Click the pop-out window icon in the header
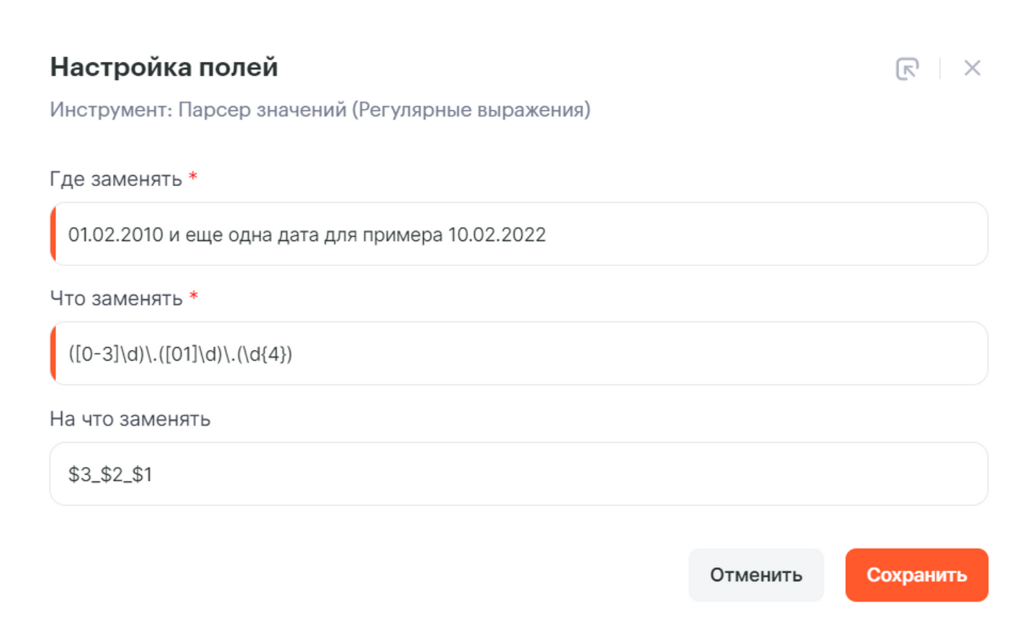1032x625 pixels. (x=907, y=68)
